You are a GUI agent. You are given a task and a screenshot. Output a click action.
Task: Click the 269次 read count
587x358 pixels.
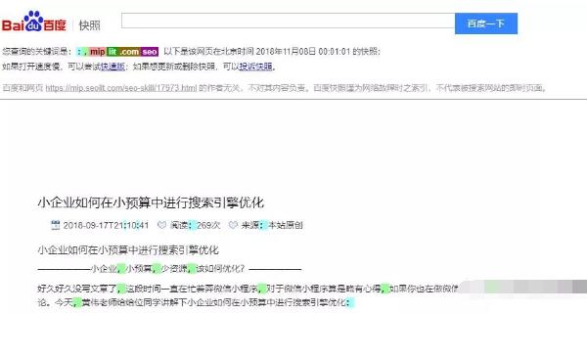208,225
